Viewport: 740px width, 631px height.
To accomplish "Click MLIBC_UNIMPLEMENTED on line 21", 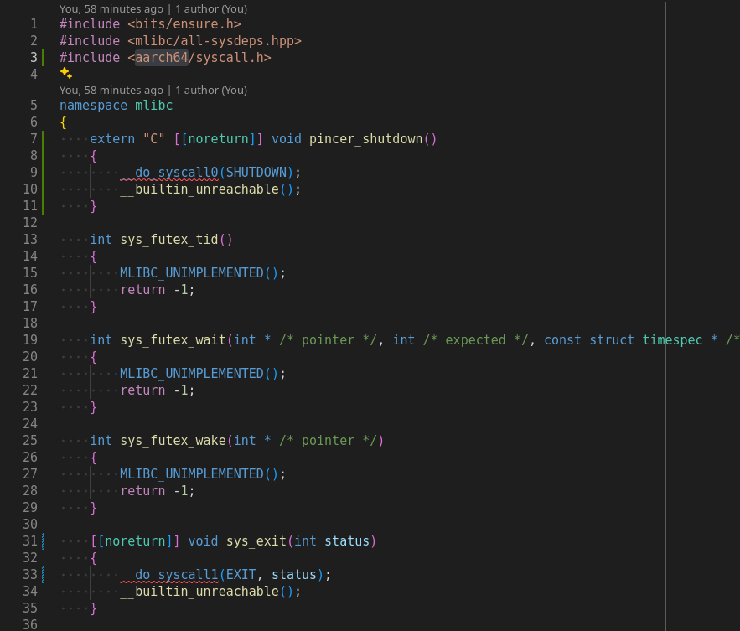I will pos(192,373).
